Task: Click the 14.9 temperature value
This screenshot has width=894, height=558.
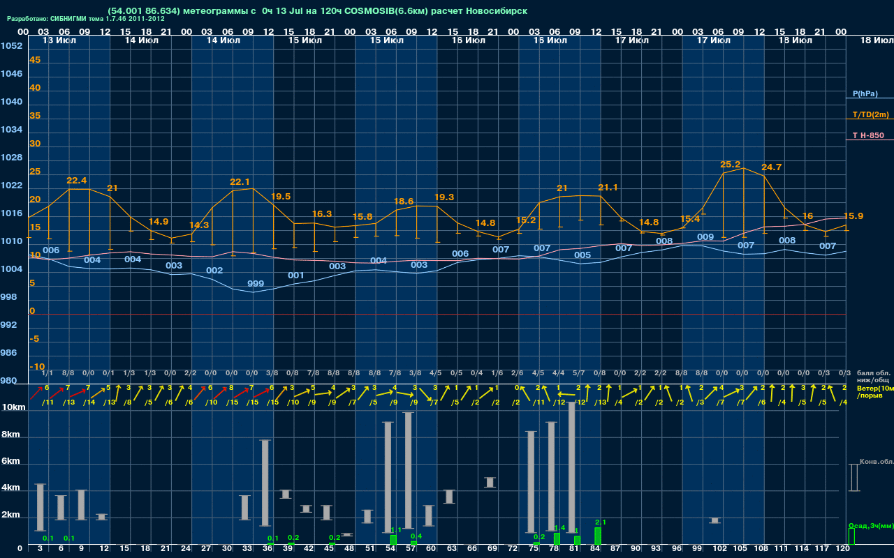Action: click(x=159, y=222)
